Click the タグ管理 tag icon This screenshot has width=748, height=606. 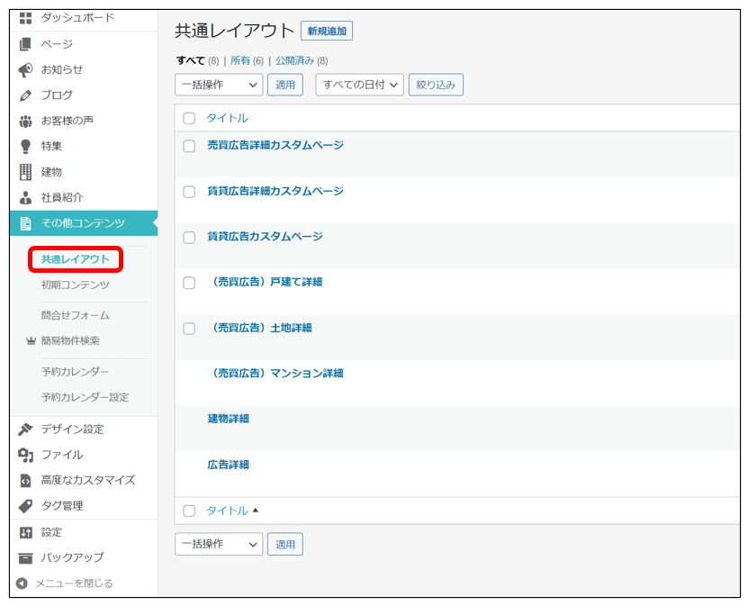tap(26, 506)
